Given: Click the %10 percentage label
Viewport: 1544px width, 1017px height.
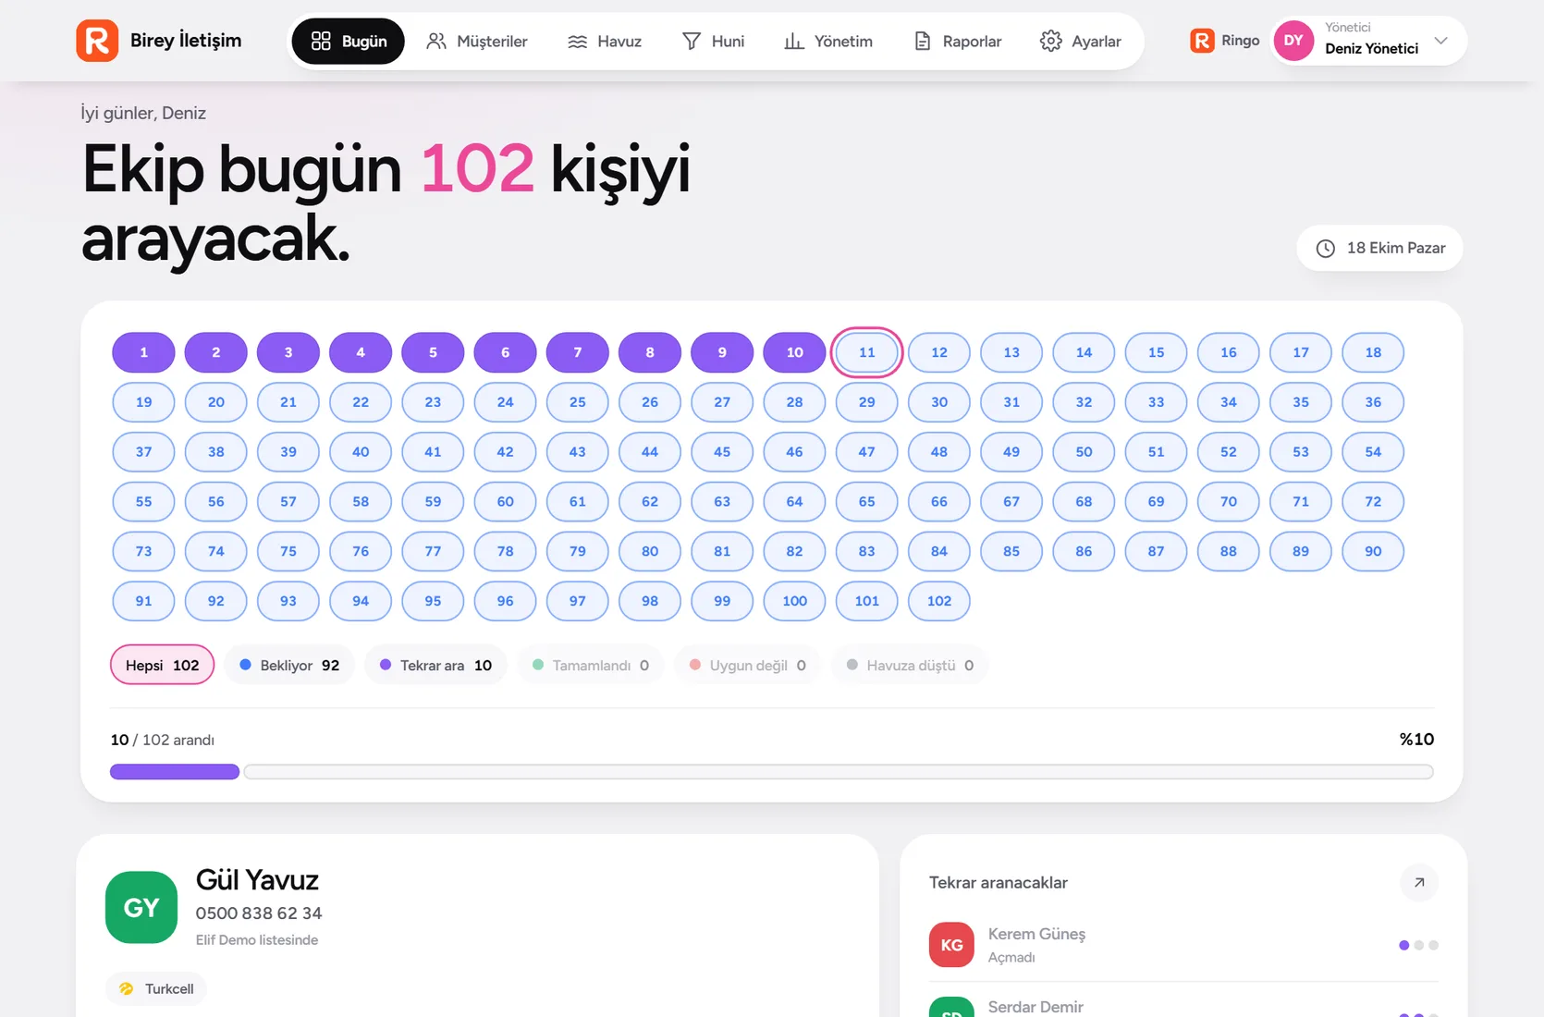Looking at the screenshot, I should point(1416,740).
